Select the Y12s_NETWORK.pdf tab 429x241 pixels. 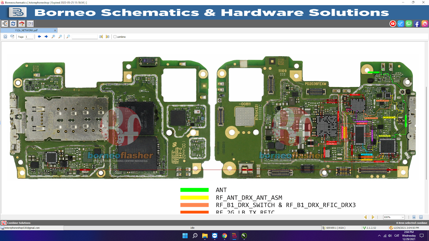tap(26, 31)
